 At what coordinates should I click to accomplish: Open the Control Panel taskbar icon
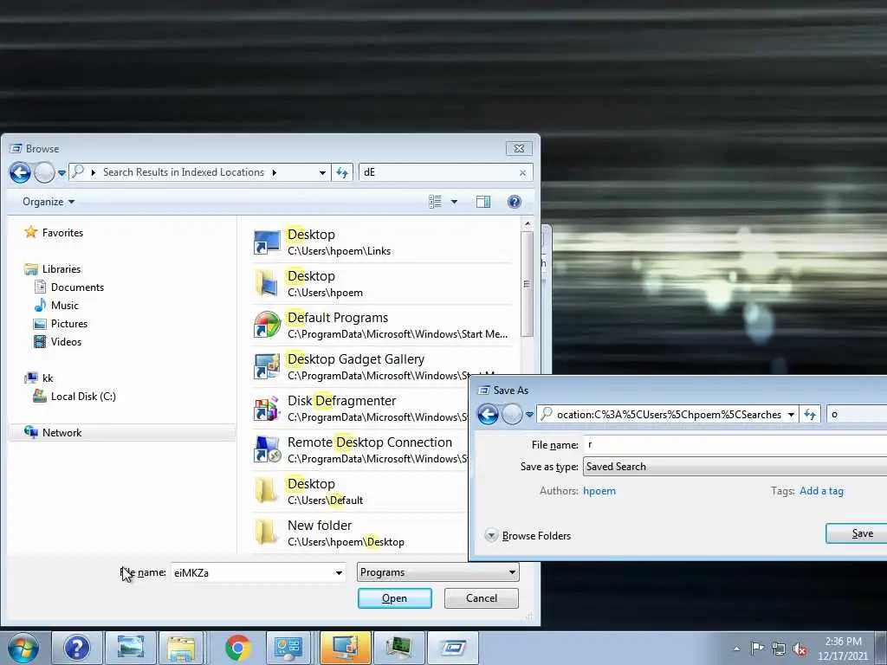click(x=288, y=648)
